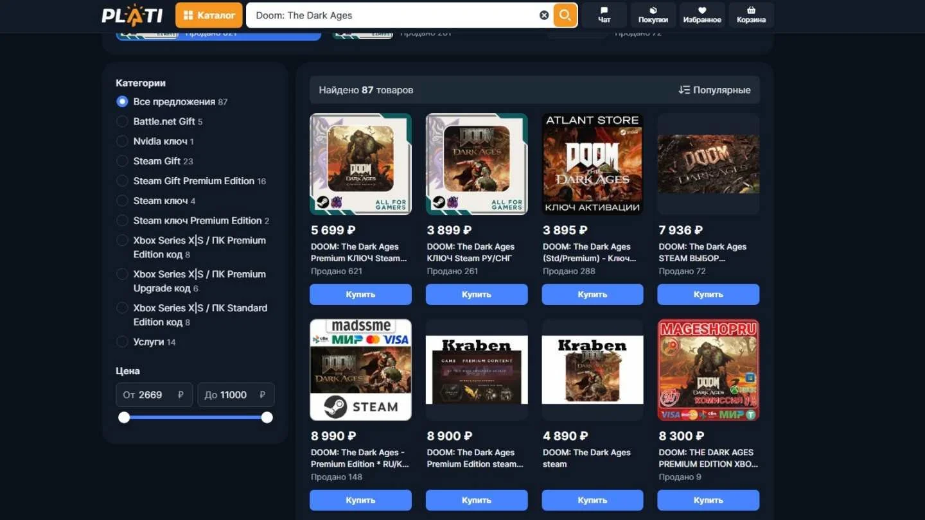Open the Популярные sorting dropdown

(x=714, y=90)
